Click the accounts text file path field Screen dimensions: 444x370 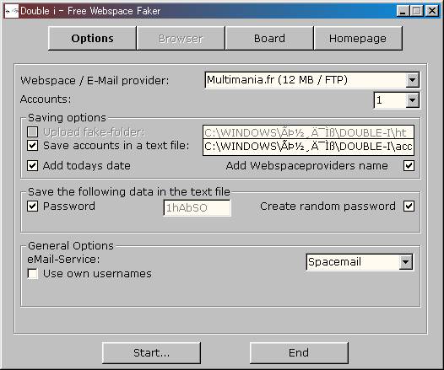(x=308, y=147)
